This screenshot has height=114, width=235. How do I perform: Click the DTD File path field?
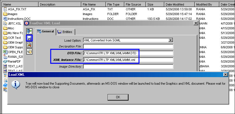click(128, 53)
